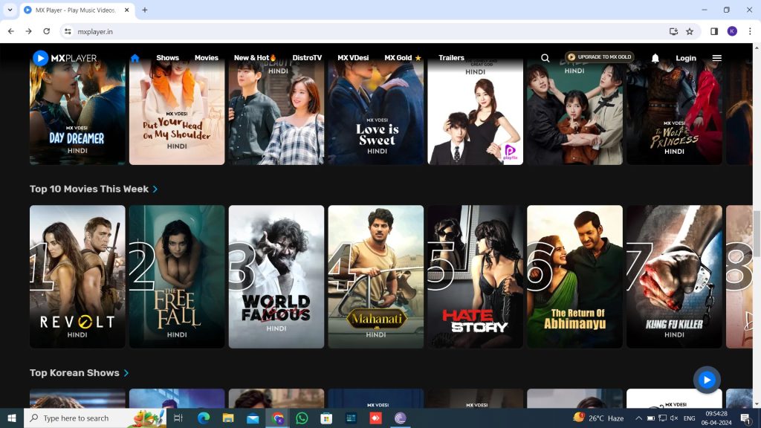This screenshot has width=761, height=428.
Task: Click the MX Player logo
Action: coord(65,58)
